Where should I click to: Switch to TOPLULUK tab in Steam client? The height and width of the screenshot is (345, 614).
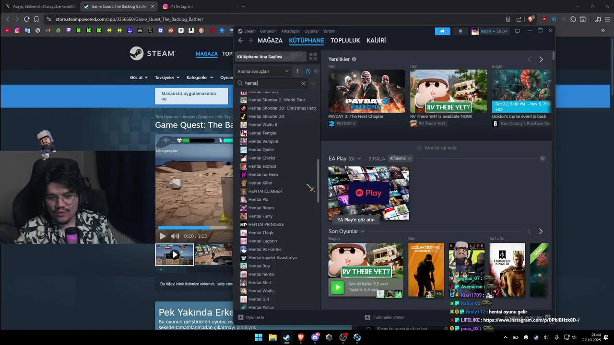(x=345, y=40)
